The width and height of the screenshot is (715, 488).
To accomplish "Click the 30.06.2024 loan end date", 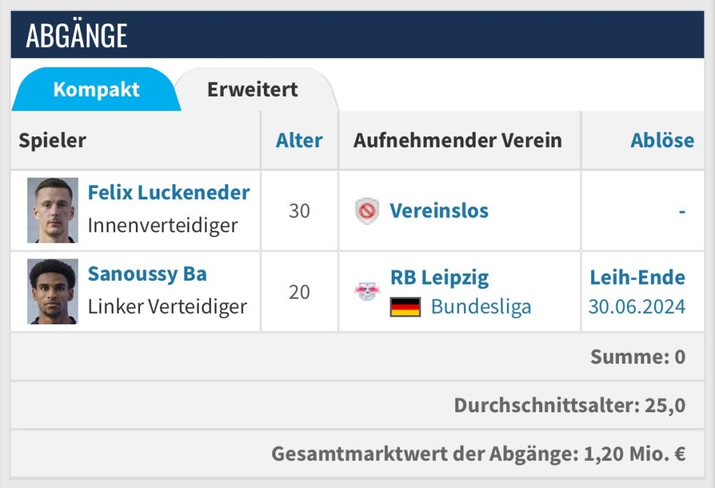I will pos(636,307).
